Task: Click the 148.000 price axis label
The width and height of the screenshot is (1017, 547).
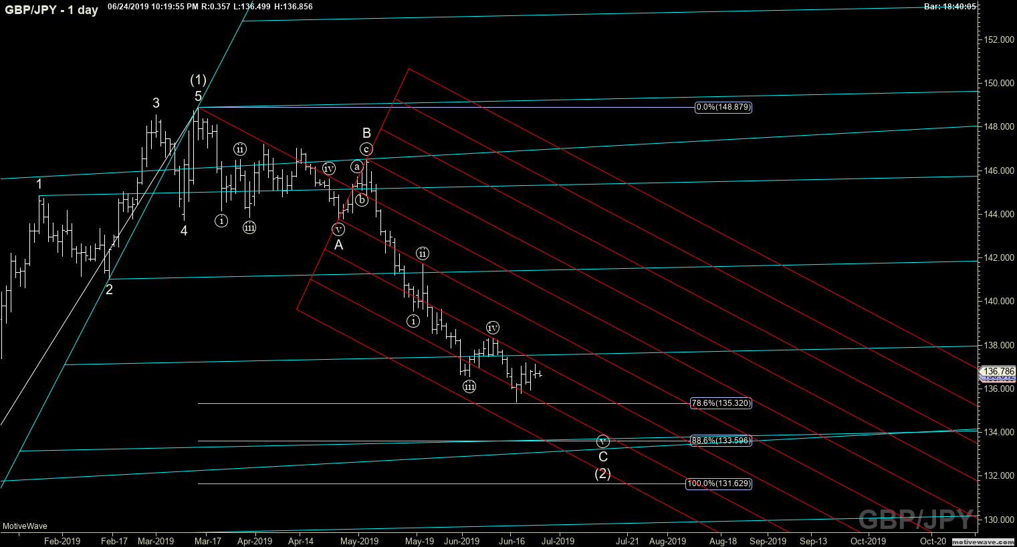Action: coord(998,127)
